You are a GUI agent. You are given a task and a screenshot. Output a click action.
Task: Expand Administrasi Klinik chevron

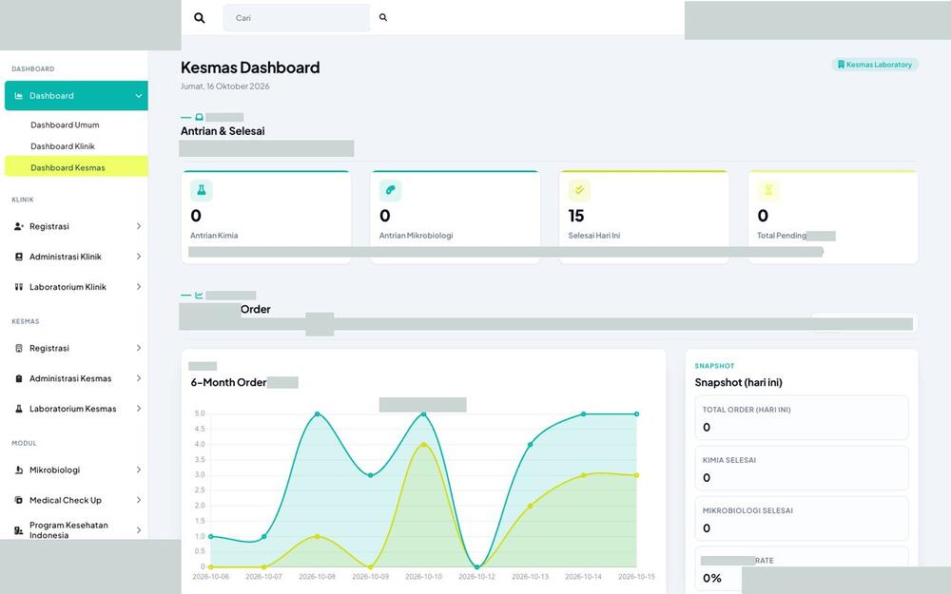click(138, 257)
